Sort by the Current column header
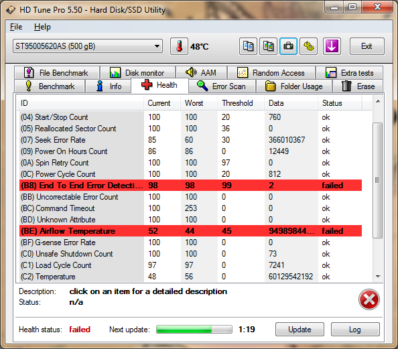This screenshot has height=349, width=398. 162,103
